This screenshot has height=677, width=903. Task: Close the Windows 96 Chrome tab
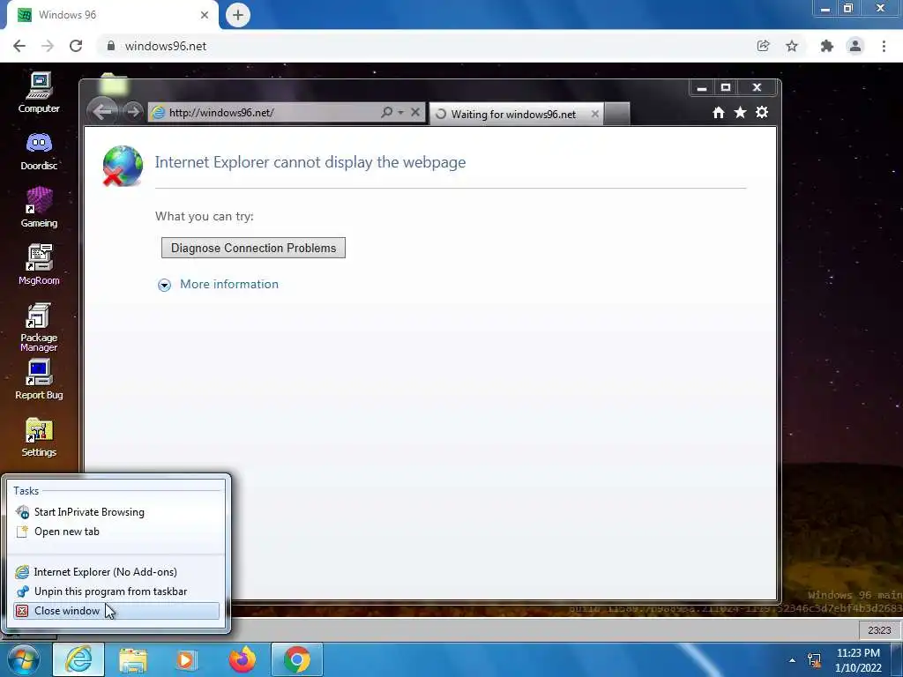(x=205, y=15)
